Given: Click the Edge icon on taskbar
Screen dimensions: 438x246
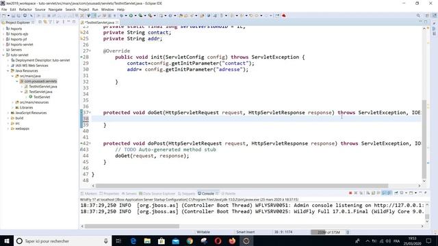Looking at the screenshot, I should pyautogui.click(x=133, y=241).
